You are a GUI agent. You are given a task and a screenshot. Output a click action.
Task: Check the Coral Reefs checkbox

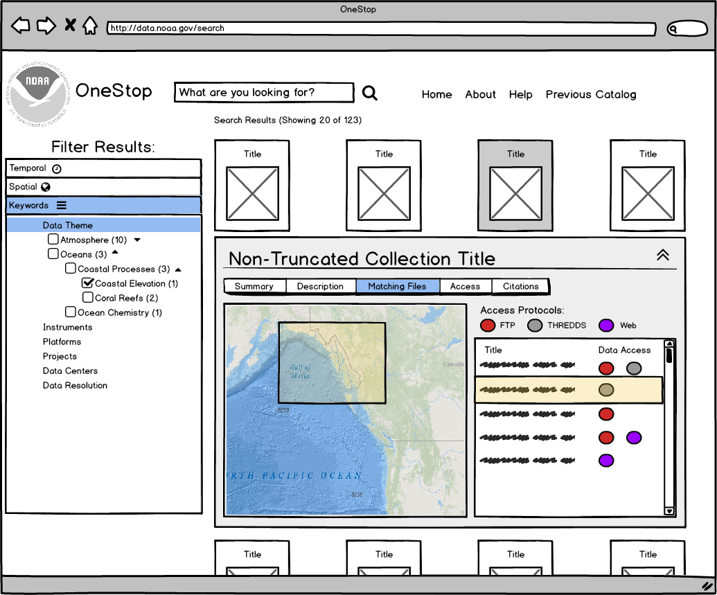click(x=87, y=297)
